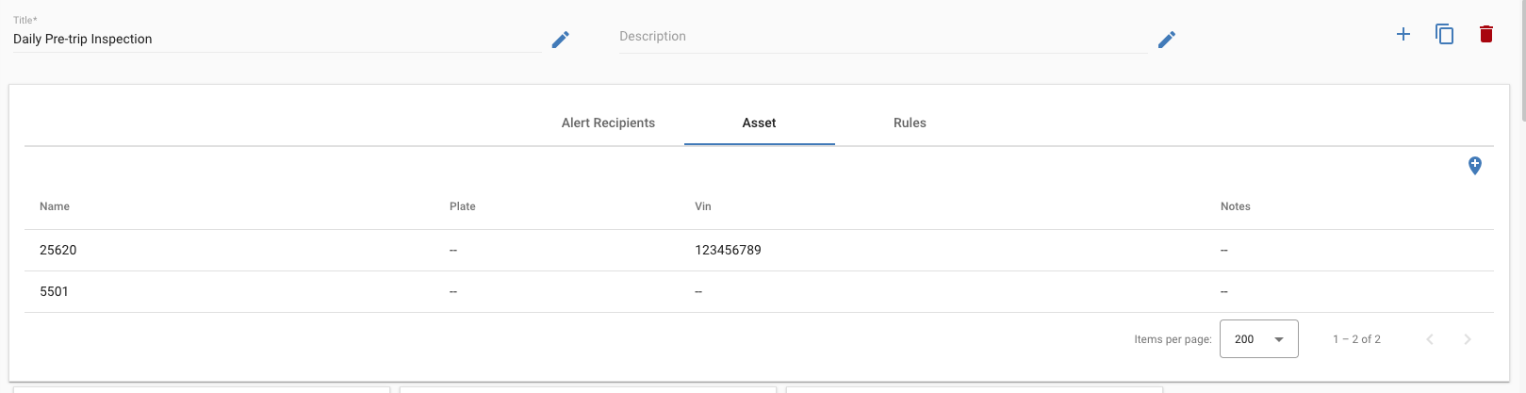Click the Vin column header
Viewport: 1526px width, 393px height.
[x=703, y=206]
